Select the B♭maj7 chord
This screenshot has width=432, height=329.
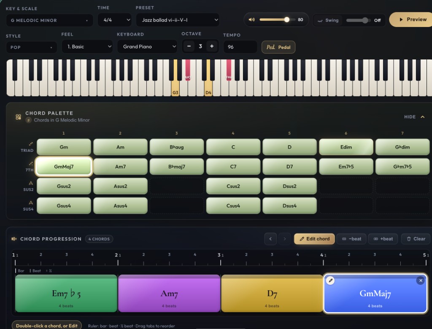[177, 167]
